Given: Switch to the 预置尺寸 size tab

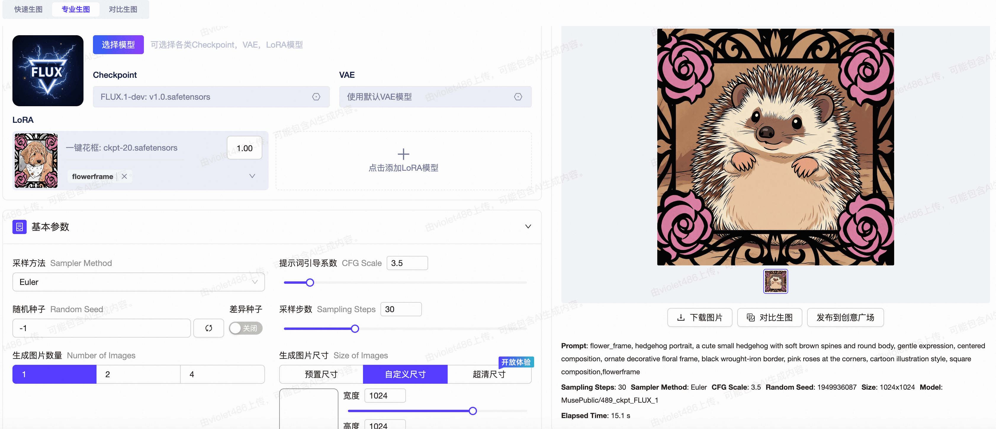Looking at the screenshot, I should click(x=321, y=374).
